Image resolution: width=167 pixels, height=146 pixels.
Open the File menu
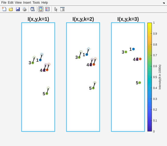tap(4, 3)
